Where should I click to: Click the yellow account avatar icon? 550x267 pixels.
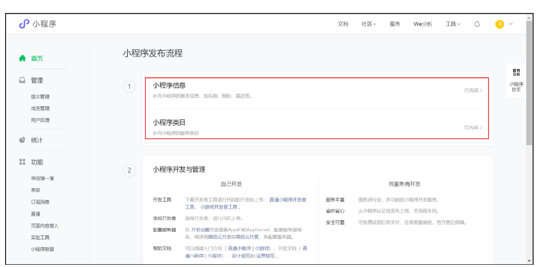[x=500, y=24]
